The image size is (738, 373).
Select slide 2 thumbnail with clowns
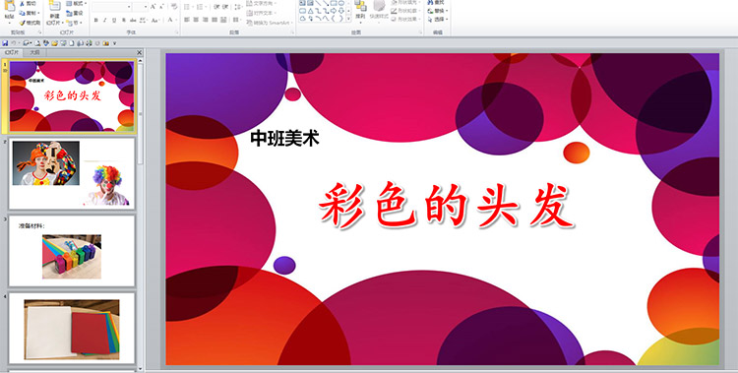[x=72, y=173]
